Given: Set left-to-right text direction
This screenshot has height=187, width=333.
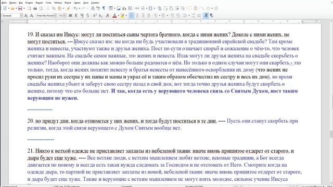Looking at the screenshot, I should tap(206, 16).
